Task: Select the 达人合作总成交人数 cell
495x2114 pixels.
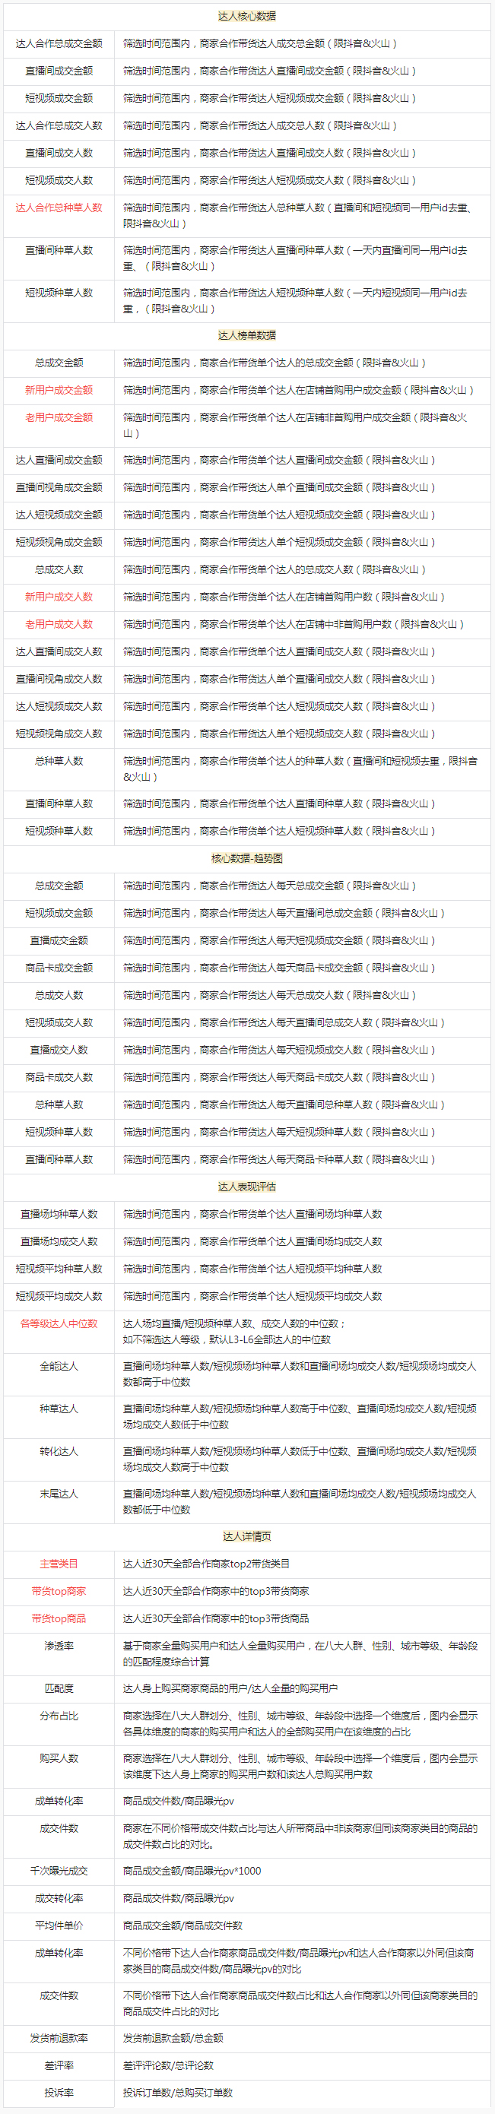Action: [x=59, y=125]
